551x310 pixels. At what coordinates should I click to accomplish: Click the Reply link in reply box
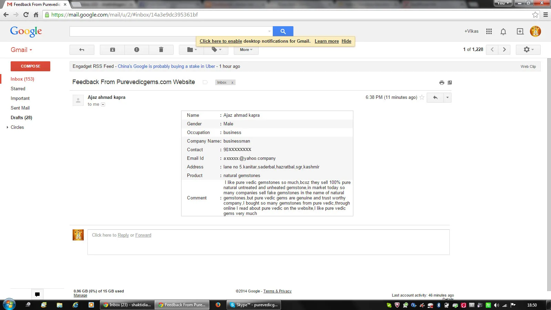click(x=123, y=235)
